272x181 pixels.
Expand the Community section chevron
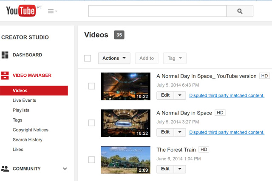[65, 169]
